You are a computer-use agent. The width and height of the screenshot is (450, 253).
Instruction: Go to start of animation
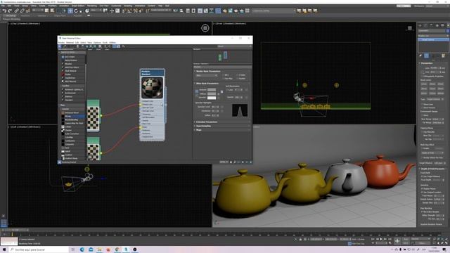(373, 239)
